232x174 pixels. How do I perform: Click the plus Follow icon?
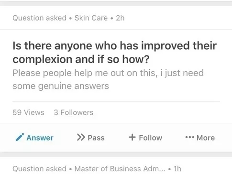click(x=132, y=137)
